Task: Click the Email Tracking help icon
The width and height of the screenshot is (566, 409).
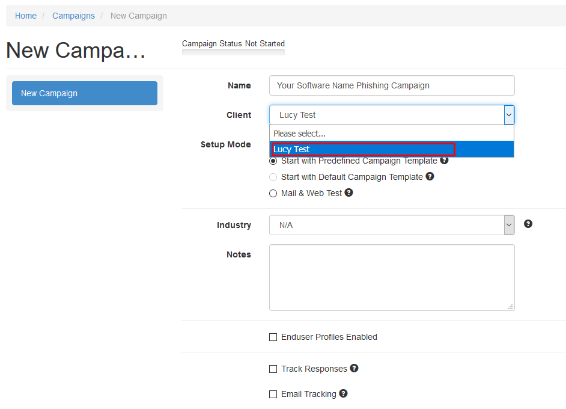Action: (x=343, y=393)
